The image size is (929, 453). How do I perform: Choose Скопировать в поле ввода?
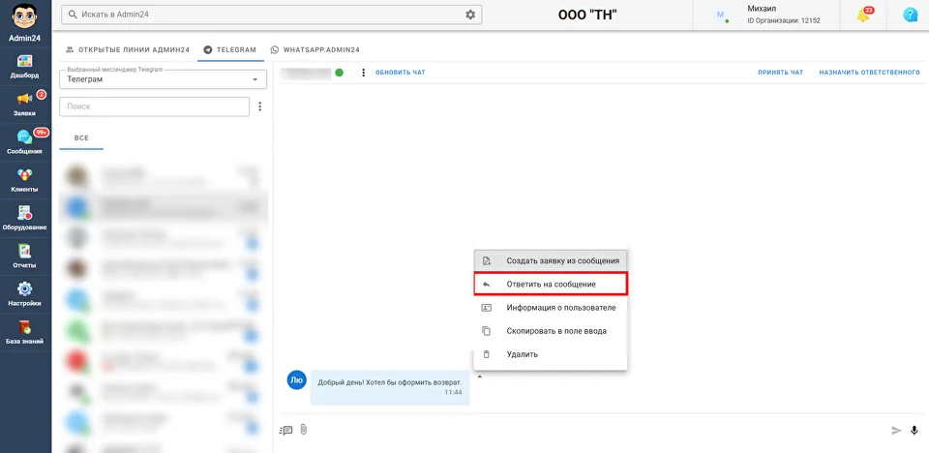551,331
